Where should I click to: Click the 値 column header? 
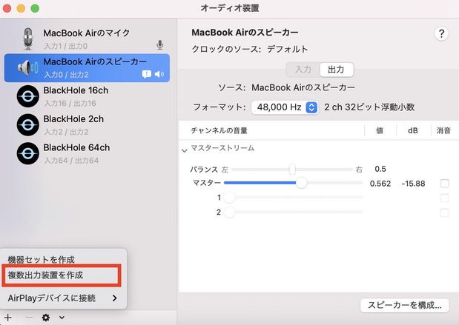[x=380, y=130]
